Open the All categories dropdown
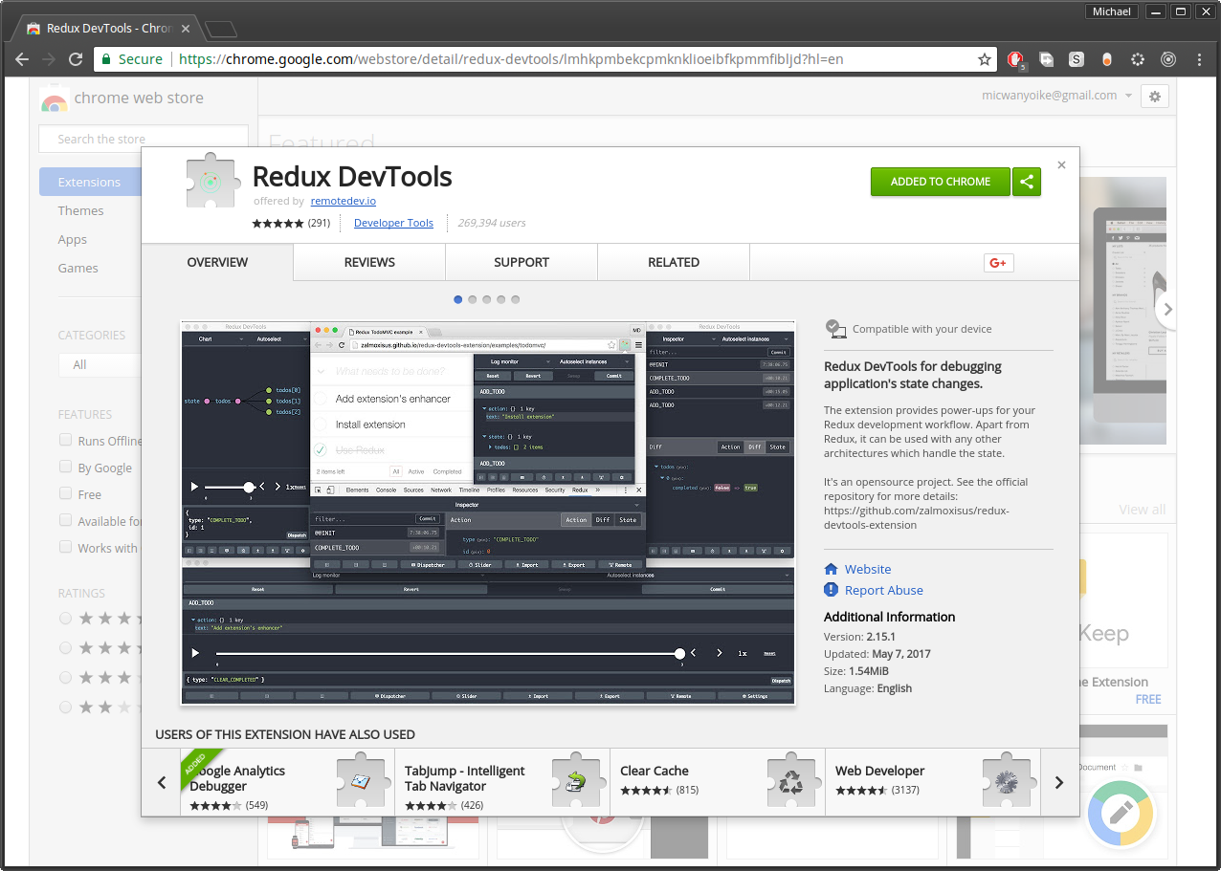 tap(100, 364)
